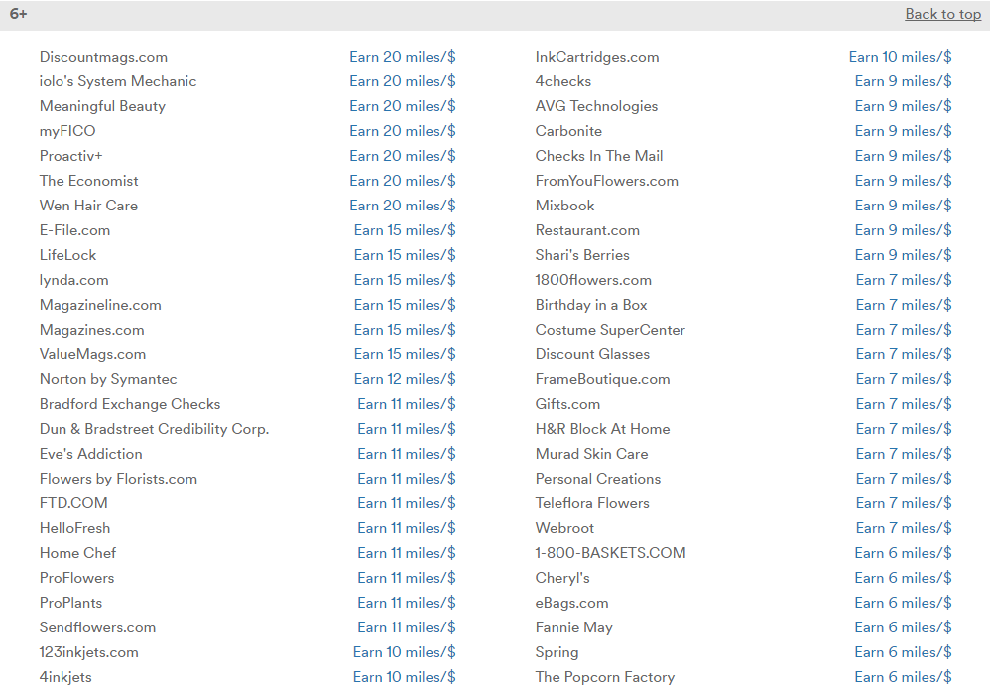Select Meaningful Beauty Earn 20 miles/$ link

[x=402, y=106]
